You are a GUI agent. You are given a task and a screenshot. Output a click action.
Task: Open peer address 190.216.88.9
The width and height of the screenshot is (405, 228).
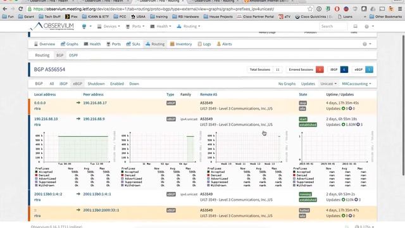tap(94, 119)
